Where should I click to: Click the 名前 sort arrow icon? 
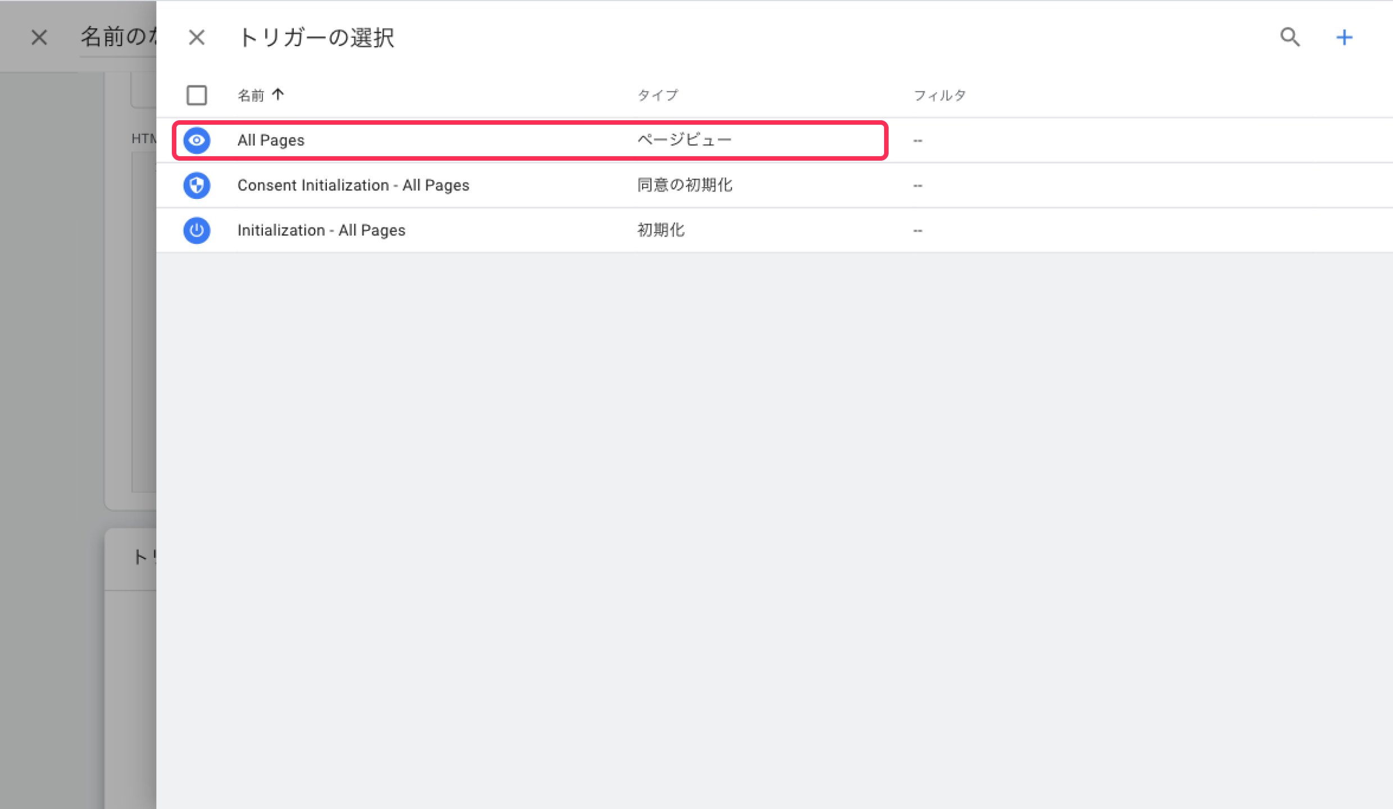(x=278, y=95)
